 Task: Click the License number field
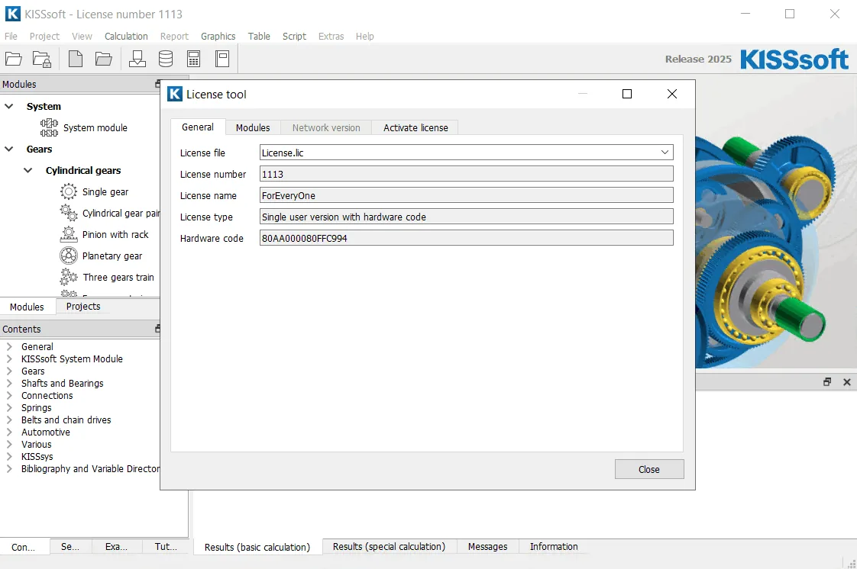tap(466, 174)
